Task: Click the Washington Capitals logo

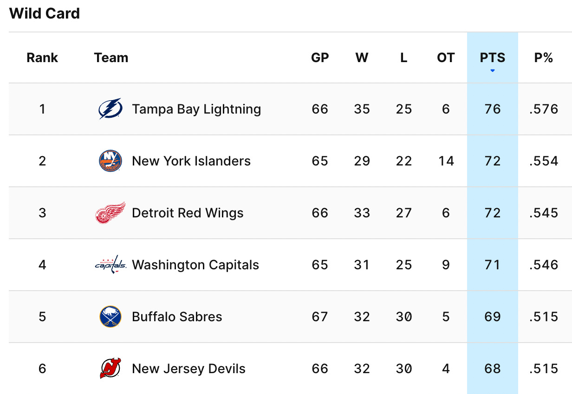Action: click(110, 265)
